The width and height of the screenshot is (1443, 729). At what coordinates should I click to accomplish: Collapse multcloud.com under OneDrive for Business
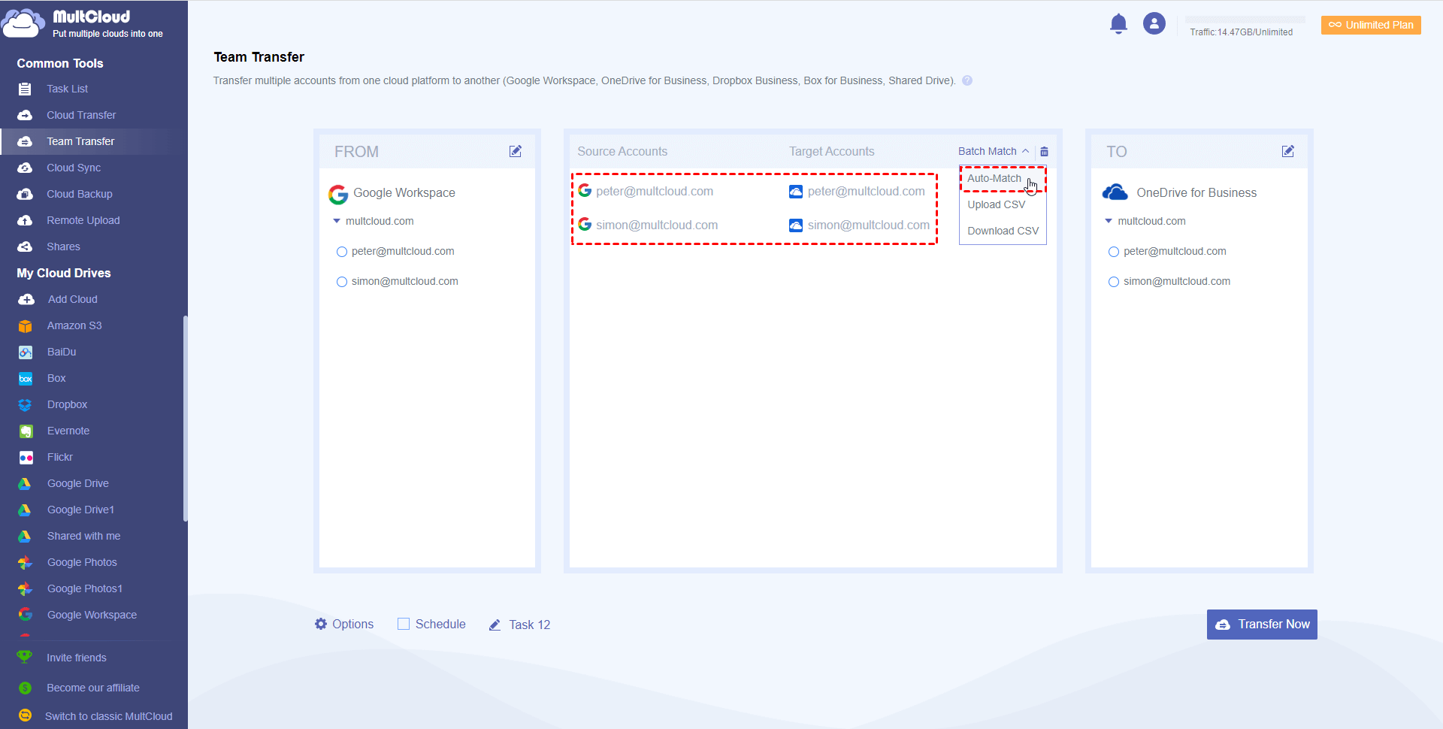1109,221
